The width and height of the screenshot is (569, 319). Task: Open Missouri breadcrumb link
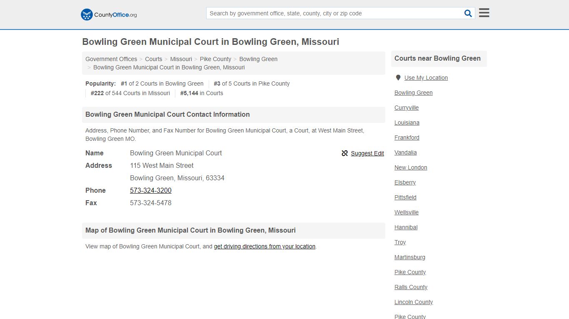pos(181,59)
